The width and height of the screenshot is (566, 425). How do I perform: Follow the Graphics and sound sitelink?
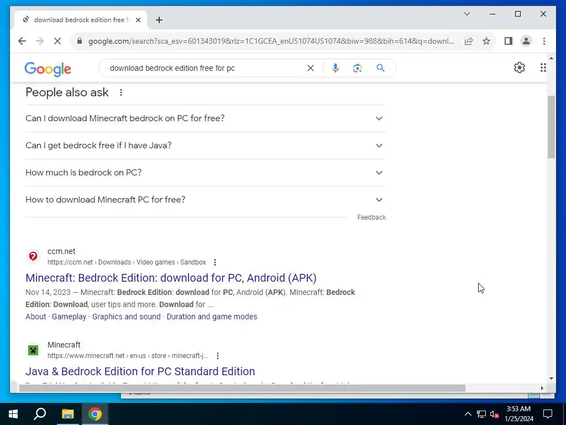[127, 317]
